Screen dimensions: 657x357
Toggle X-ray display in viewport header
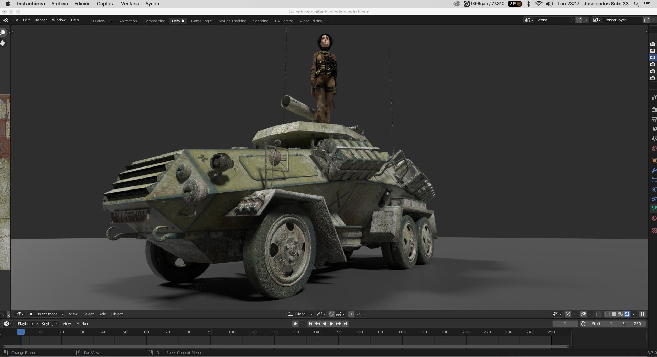[599, 314]
